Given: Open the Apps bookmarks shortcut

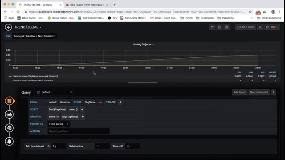Looking at the screenshot, I should 9,18.
